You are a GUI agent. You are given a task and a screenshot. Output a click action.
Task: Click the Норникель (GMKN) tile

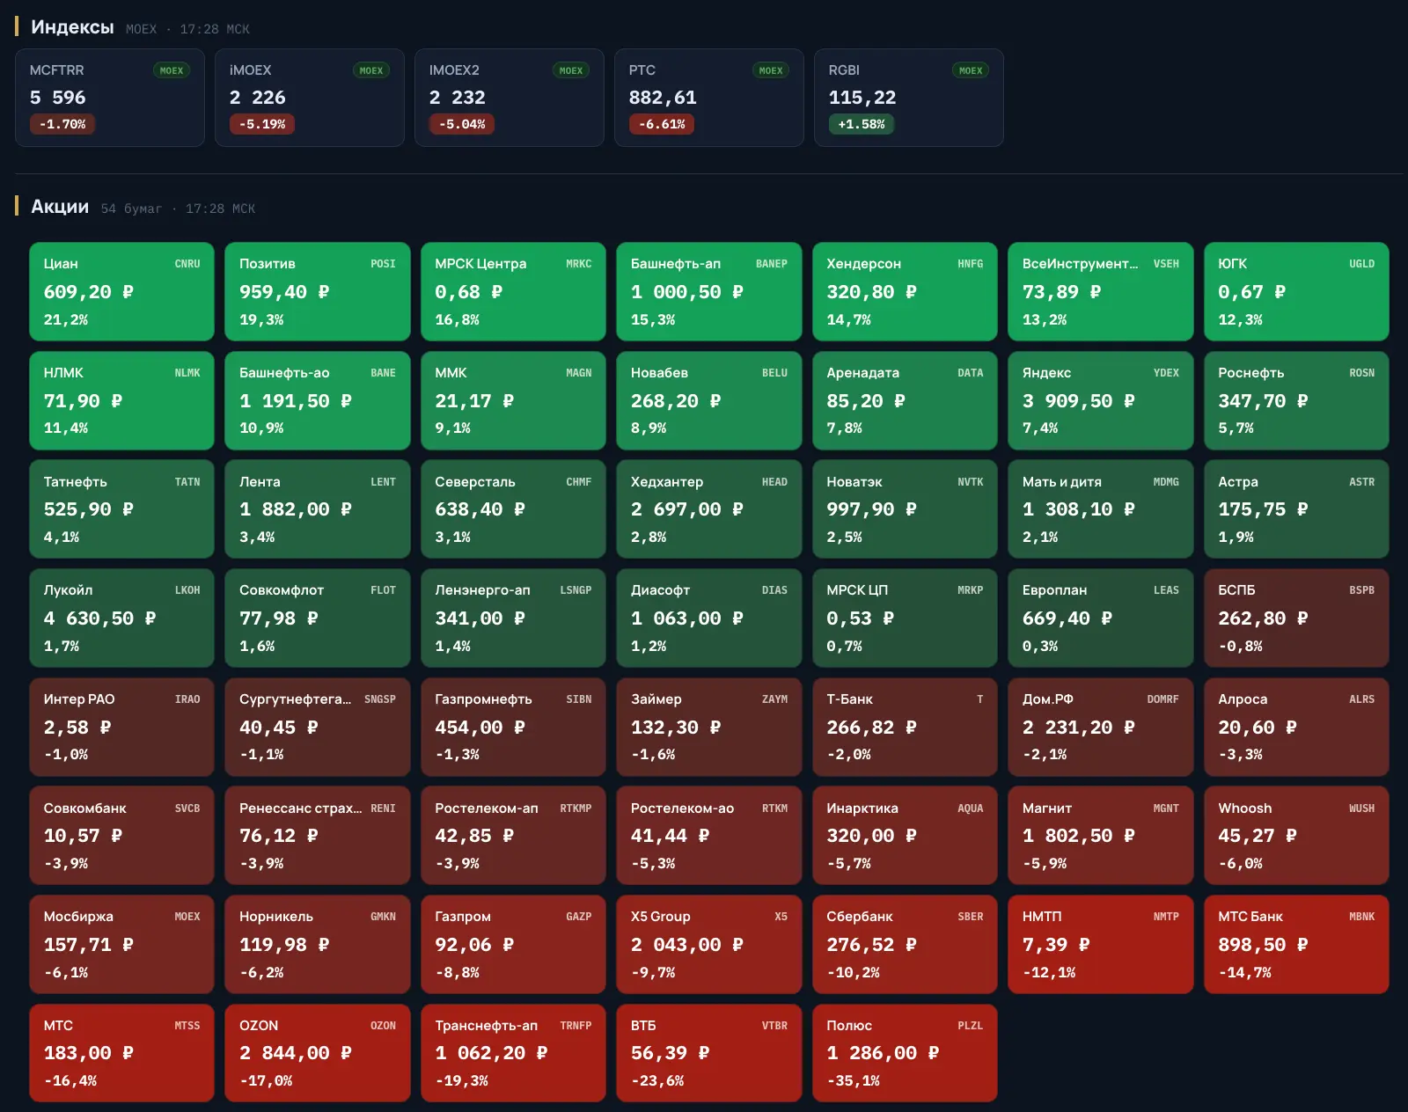click(x=318, y=944)
